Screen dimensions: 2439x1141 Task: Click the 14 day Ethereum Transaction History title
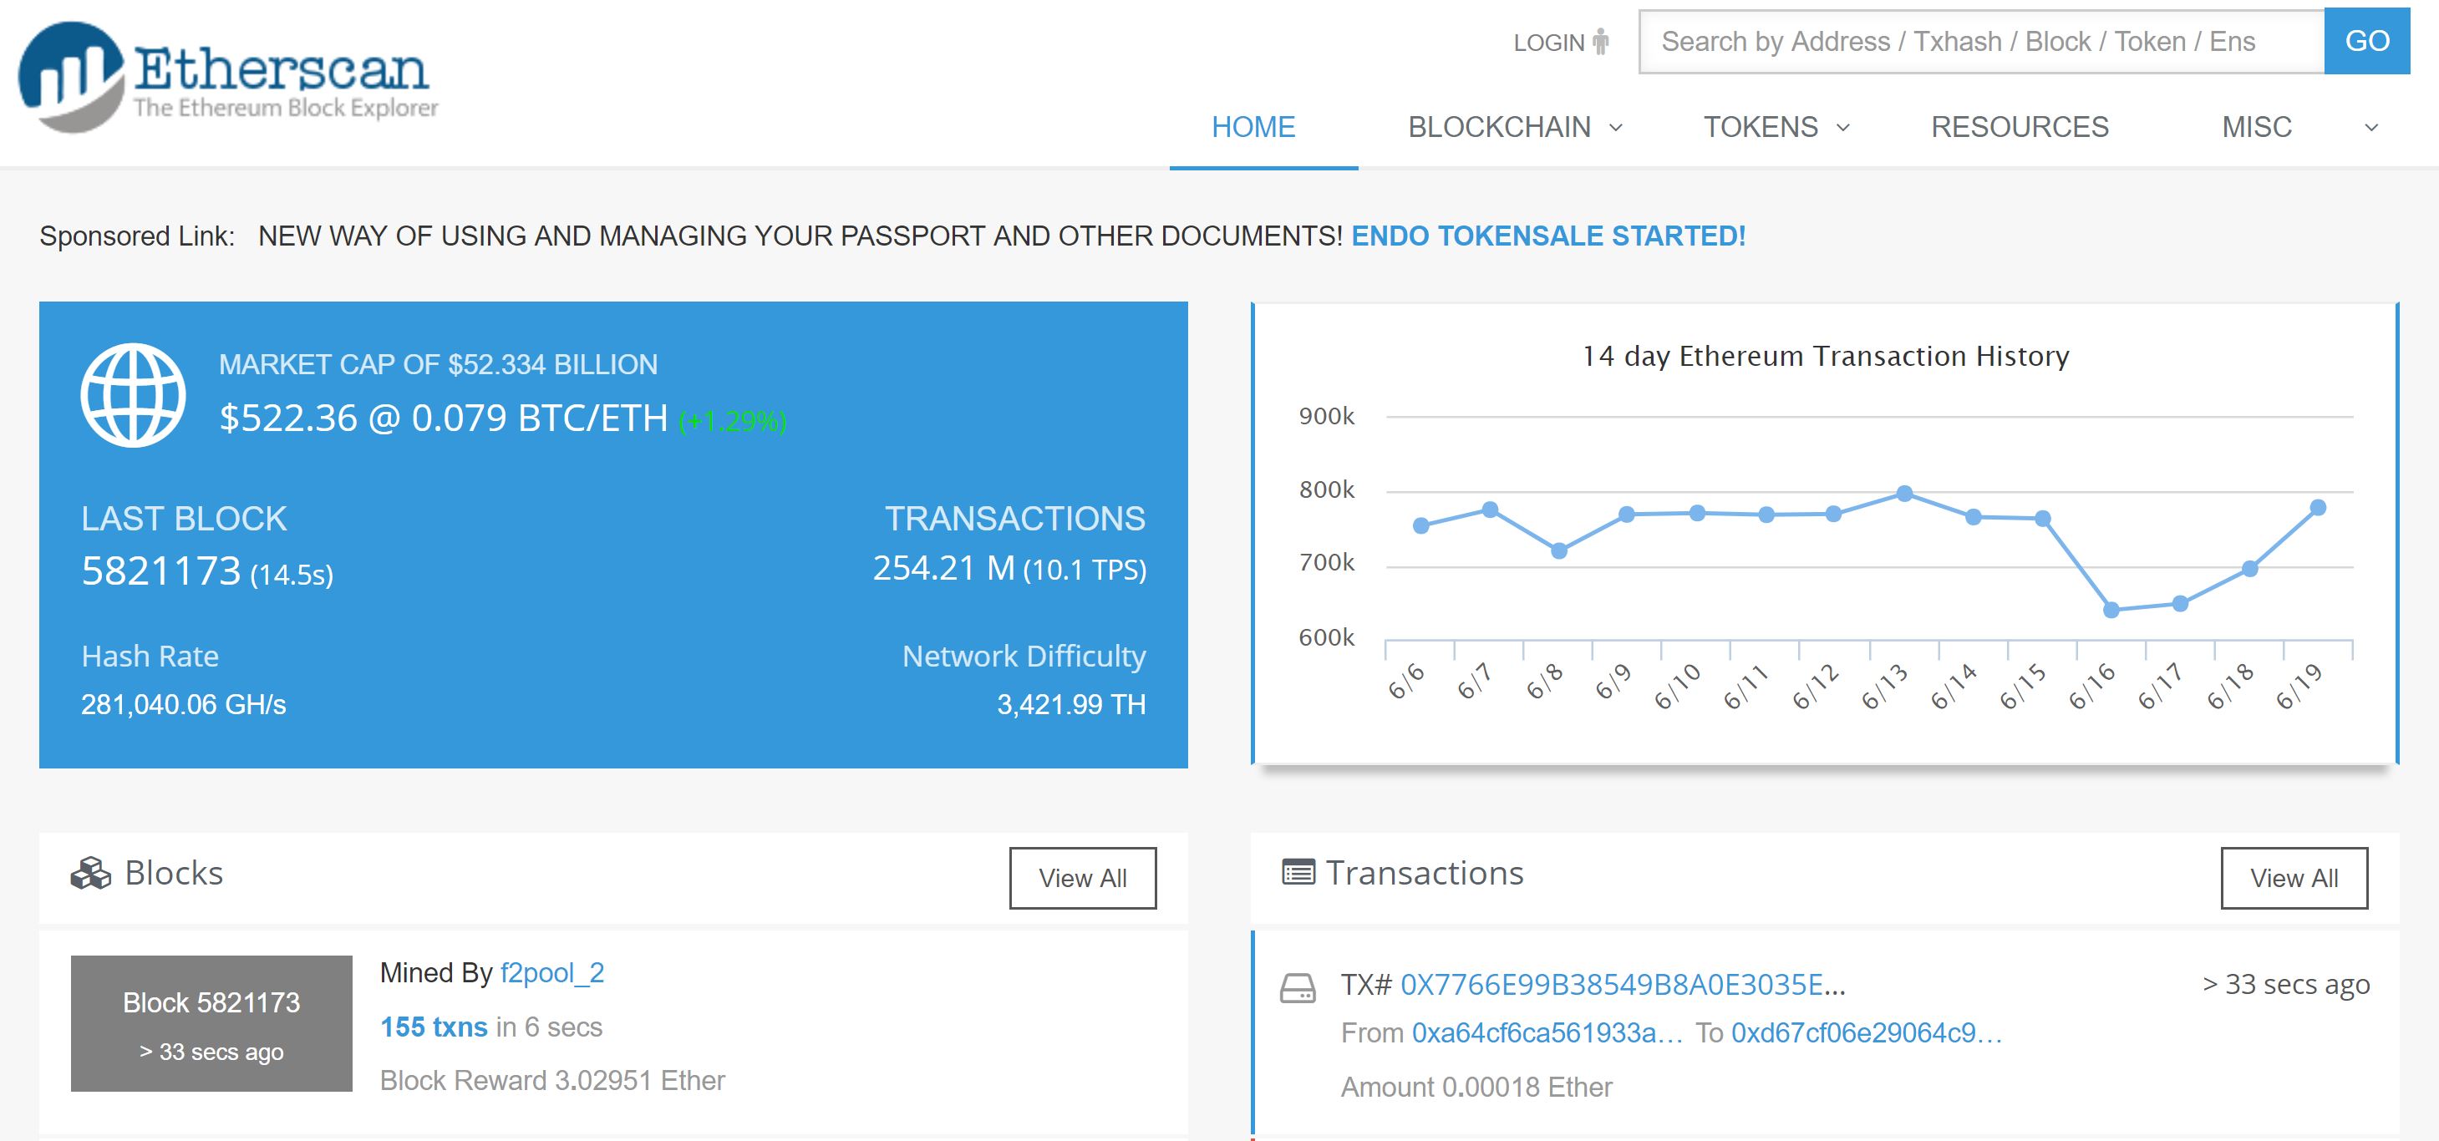[x=1826, y=356]
